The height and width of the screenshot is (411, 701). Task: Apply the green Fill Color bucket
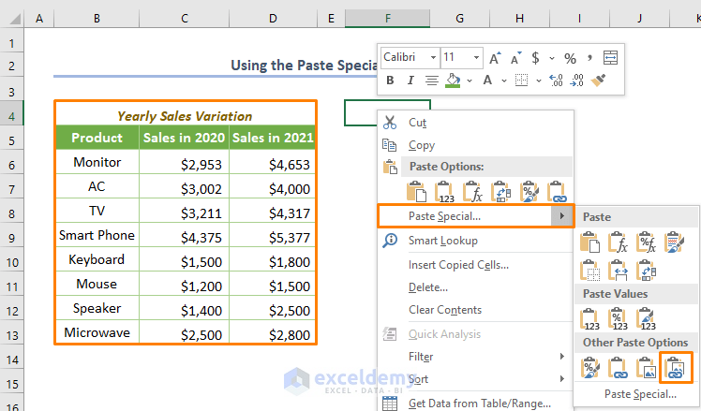[x=452, y=81]
